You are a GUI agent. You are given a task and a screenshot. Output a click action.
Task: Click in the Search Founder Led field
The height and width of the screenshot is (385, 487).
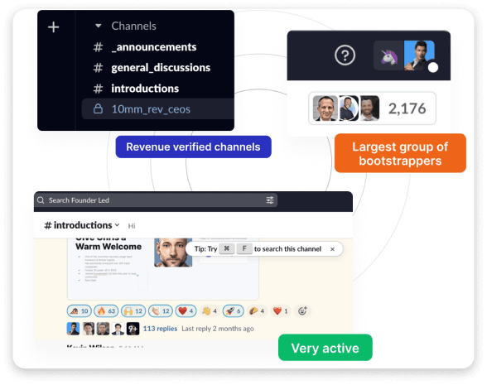coord(156,200)
